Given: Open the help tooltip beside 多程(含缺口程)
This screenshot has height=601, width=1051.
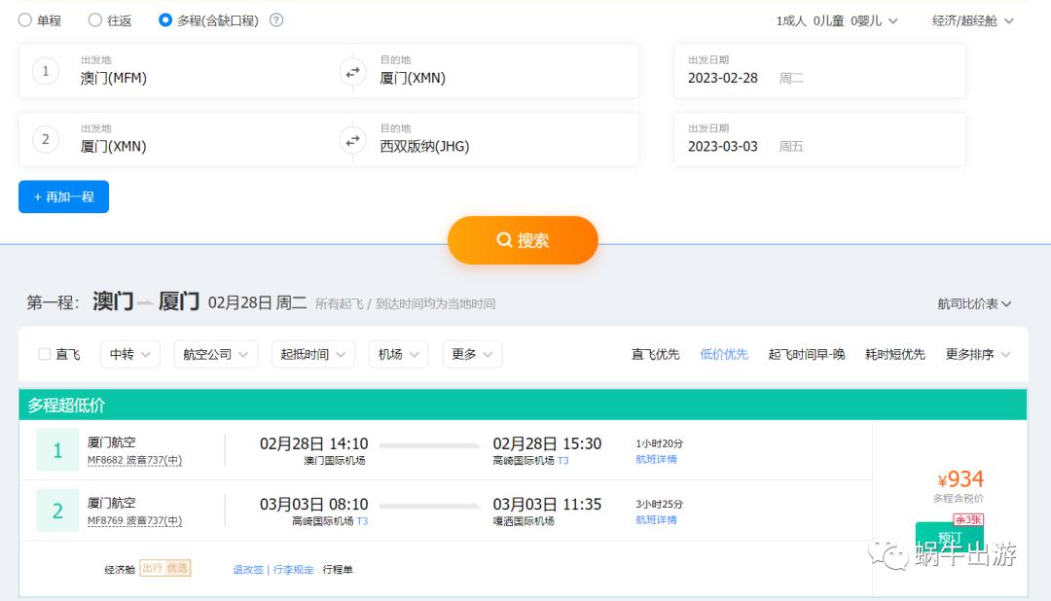Looking at the screenshot, I should [x=278, y=18].
